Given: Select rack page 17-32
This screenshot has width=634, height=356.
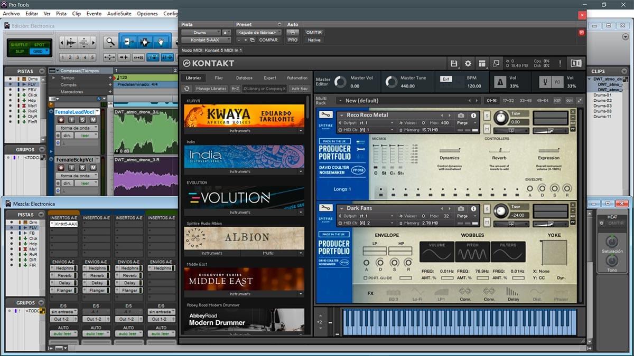Looking at the screenshot, I should [x=508, y=100].
